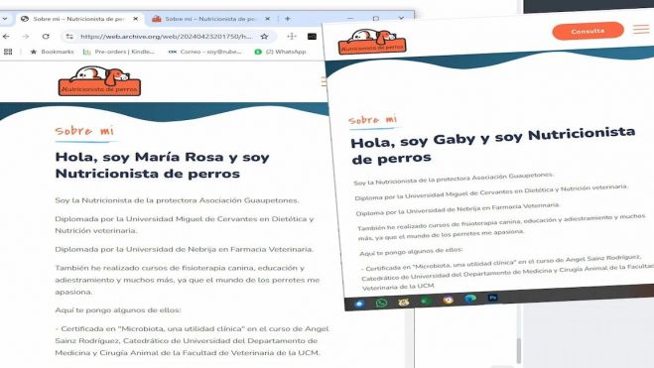The image size is (654, 368).
Task: Click 'Certificada en Microbiota' paragraph in left page
Action: click(x=192, y=340)
